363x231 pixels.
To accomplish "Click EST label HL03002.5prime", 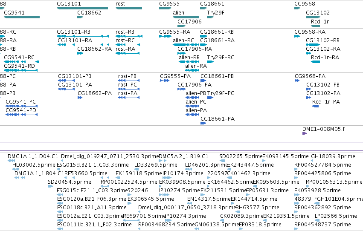I will pos(34,165).
